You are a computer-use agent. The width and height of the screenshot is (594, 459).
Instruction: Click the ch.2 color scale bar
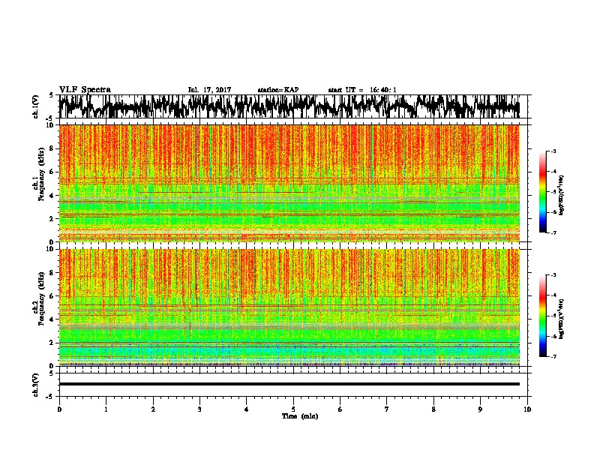tap(543, 316)
